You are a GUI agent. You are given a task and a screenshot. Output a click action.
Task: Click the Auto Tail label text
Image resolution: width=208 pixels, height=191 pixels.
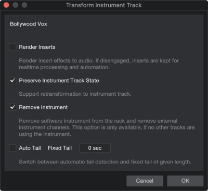(x=30, y=148)
